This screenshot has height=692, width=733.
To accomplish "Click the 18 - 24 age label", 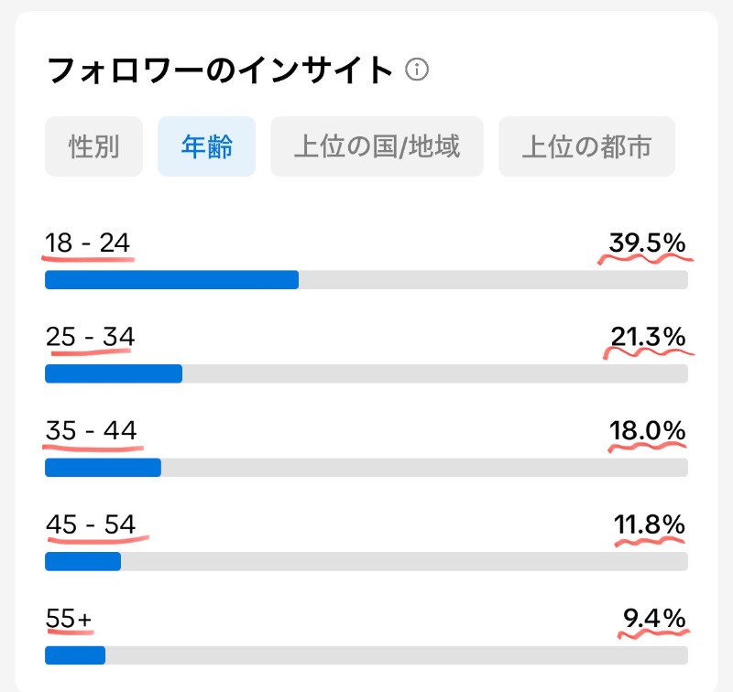I will [87, 243].
